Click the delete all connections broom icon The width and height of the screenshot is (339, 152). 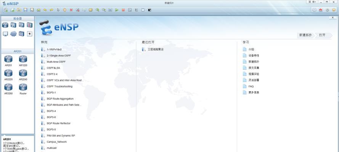coord(78,10)
